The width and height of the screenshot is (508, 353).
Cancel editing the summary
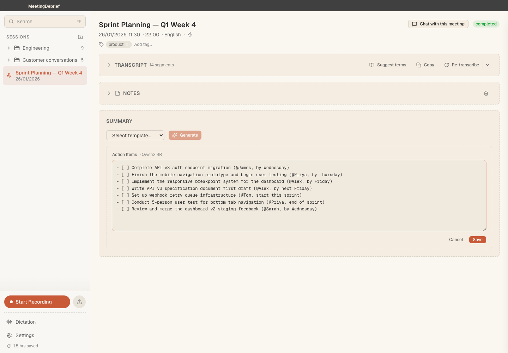coord(456,240)
